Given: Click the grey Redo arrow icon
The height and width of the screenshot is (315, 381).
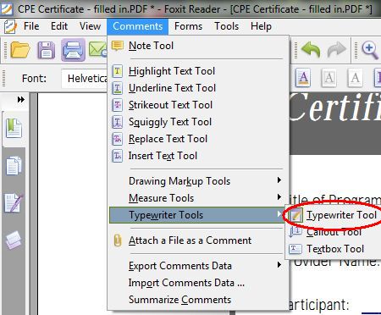Looking at the screenshot, I should click(337, 49).
